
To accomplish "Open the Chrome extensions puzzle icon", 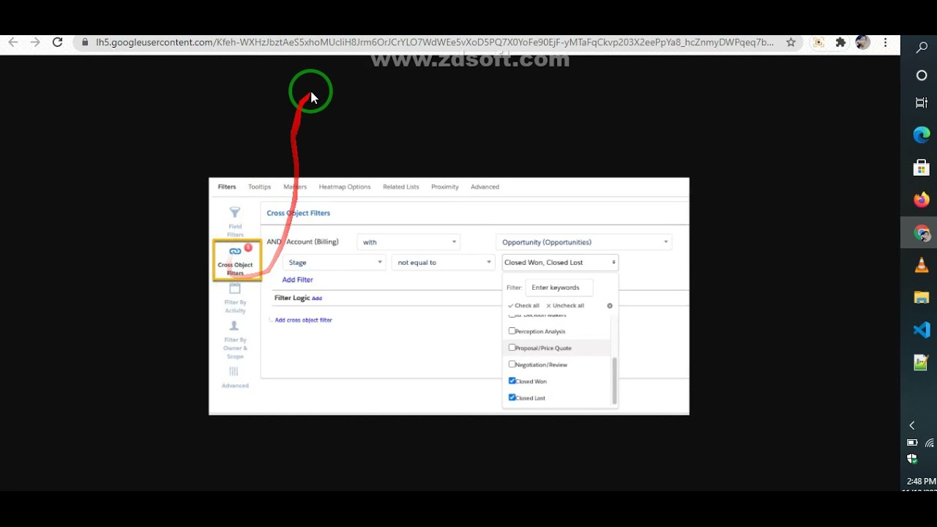I will pyautogui.click(x=840, y=42).
